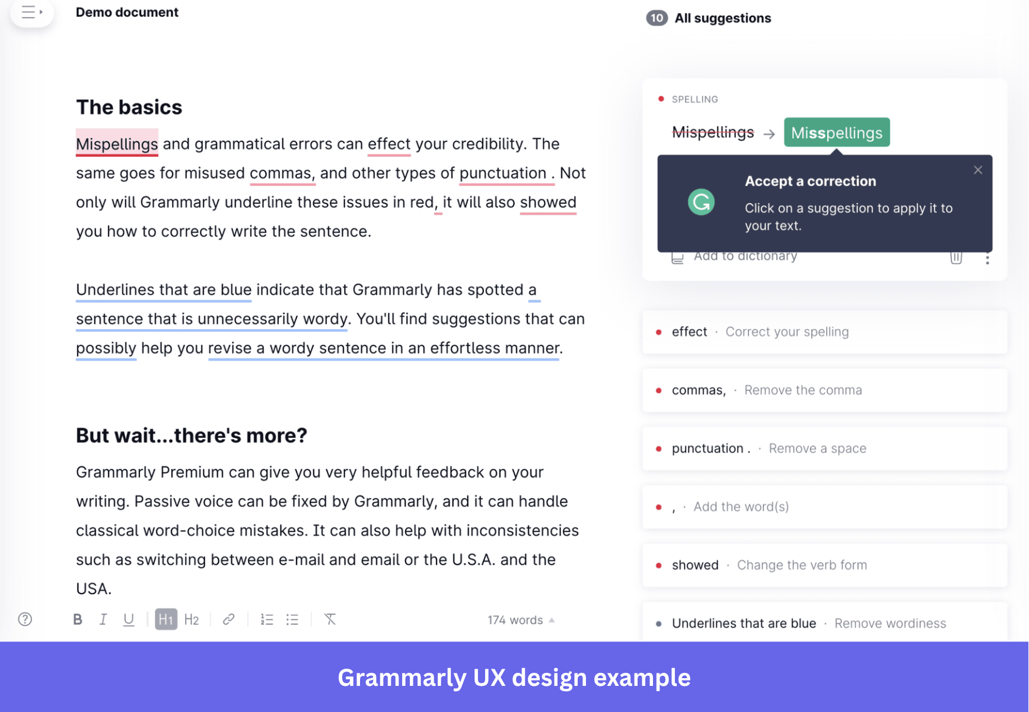Click the Grammarly G logo in the tooltip
Screen dimensions: 1029x712
point(700,202)
